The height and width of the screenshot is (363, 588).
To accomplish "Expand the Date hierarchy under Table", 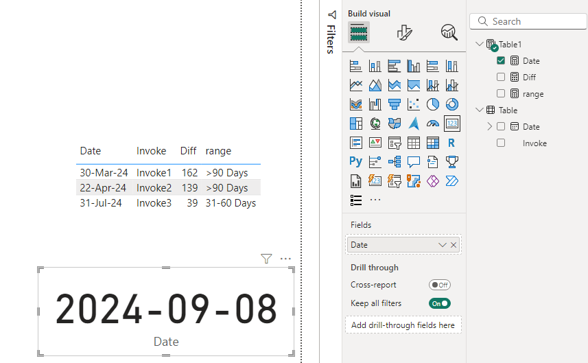I will tap(489, 126).
